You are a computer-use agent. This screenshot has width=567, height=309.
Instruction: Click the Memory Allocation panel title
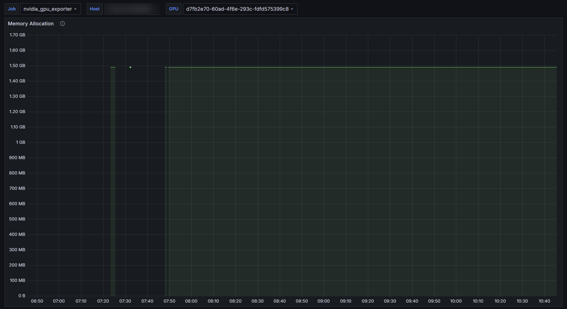(31, 24)
